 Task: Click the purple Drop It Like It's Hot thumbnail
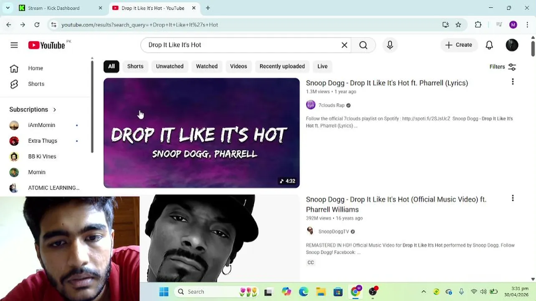(x=202, y=133)
